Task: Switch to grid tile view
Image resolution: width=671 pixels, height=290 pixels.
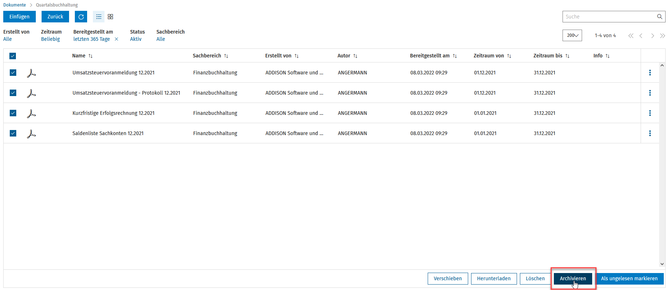Action: tap(111, 17)
